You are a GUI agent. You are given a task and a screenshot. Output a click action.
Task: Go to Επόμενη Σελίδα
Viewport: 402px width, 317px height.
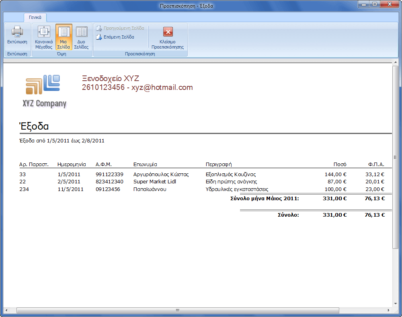coord(115,37)
